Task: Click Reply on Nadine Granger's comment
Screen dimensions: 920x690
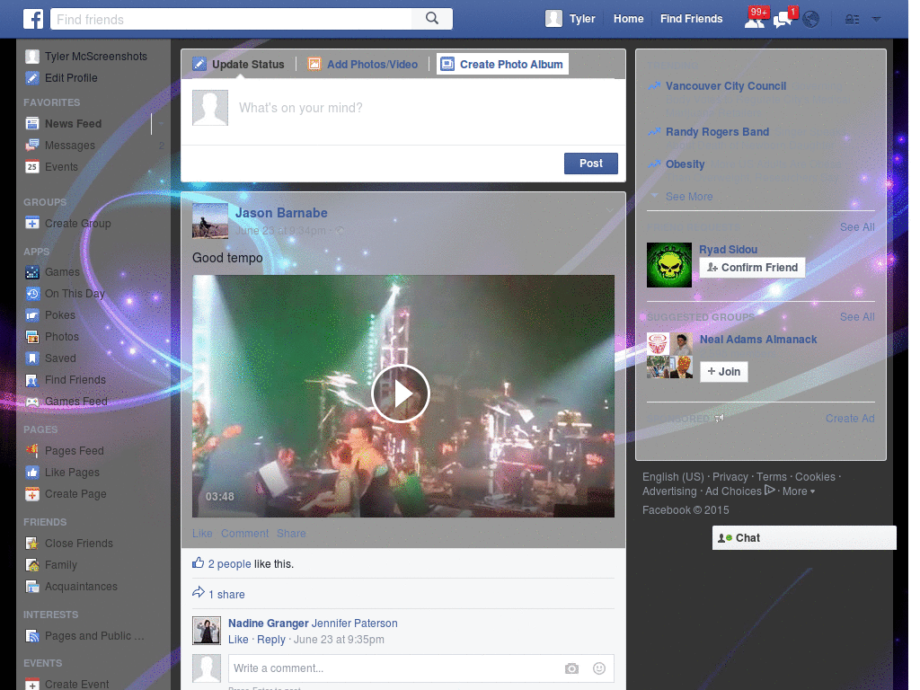Action: click(x=271, y=640)
